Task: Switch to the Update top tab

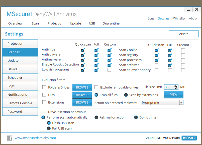Action: (75, 23)
